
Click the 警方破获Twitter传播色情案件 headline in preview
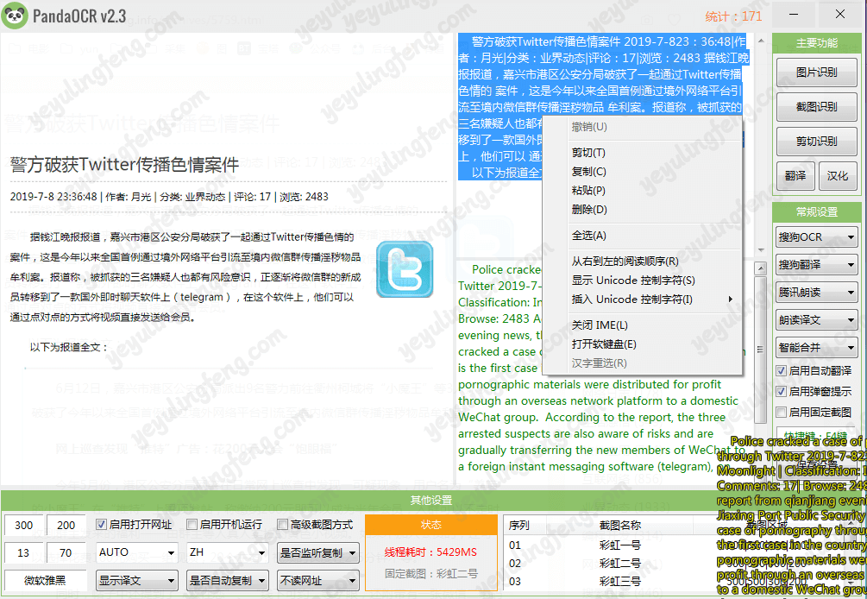tap(124, 164)
